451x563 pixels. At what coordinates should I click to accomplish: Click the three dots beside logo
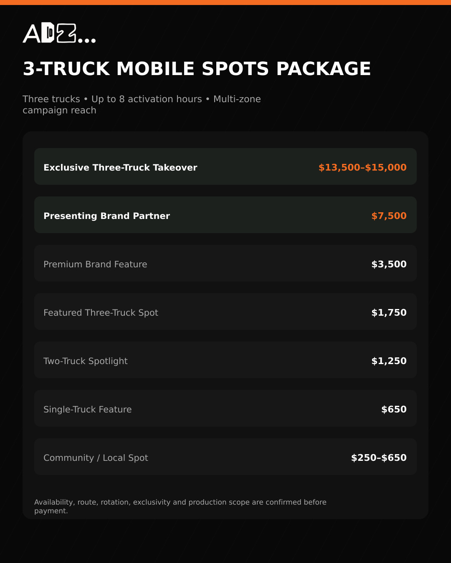tap(87, 40)
